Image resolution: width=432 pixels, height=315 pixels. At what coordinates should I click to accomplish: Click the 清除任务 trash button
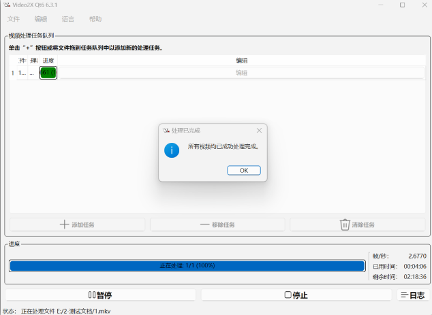pyautogui.click(x=357, y=225)
